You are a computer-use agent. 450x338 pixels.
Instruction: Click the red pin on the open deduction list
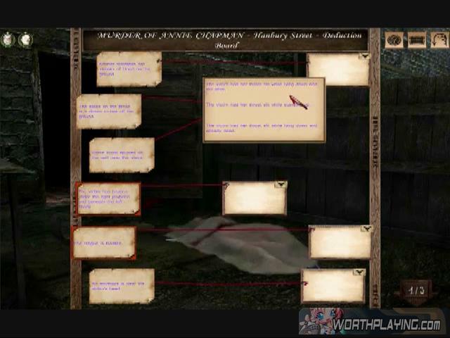coord(298,103)
